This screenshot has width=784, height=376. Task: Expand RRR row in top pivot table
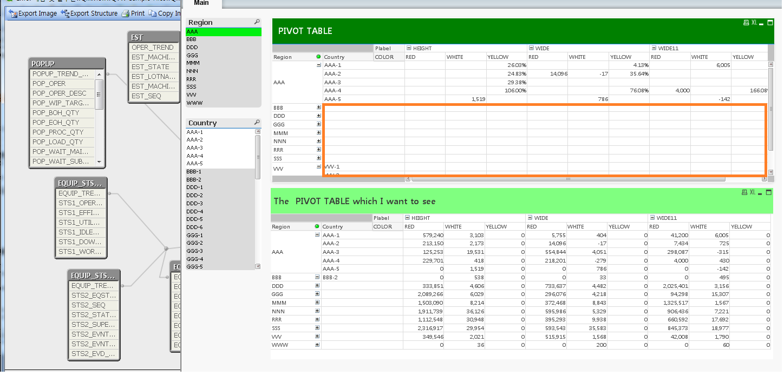coord(319,150)
